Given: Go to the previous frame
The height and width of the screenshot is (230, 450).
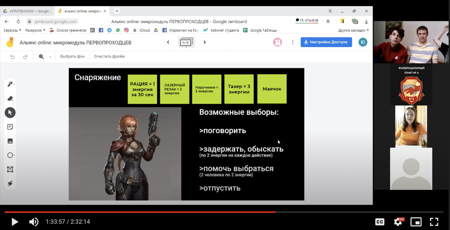Looking at the screenshot, I should click(168, 42).
